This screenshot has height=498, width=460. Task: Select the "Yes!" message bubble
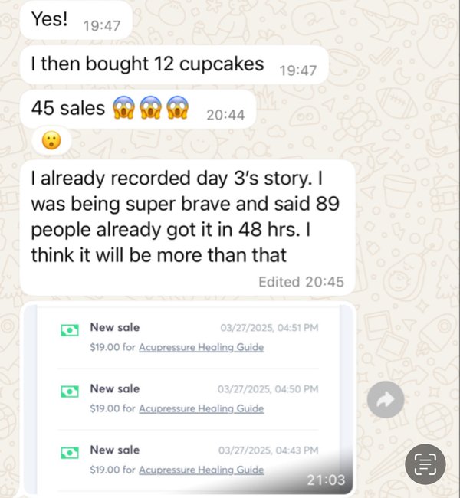pos(76,20)
